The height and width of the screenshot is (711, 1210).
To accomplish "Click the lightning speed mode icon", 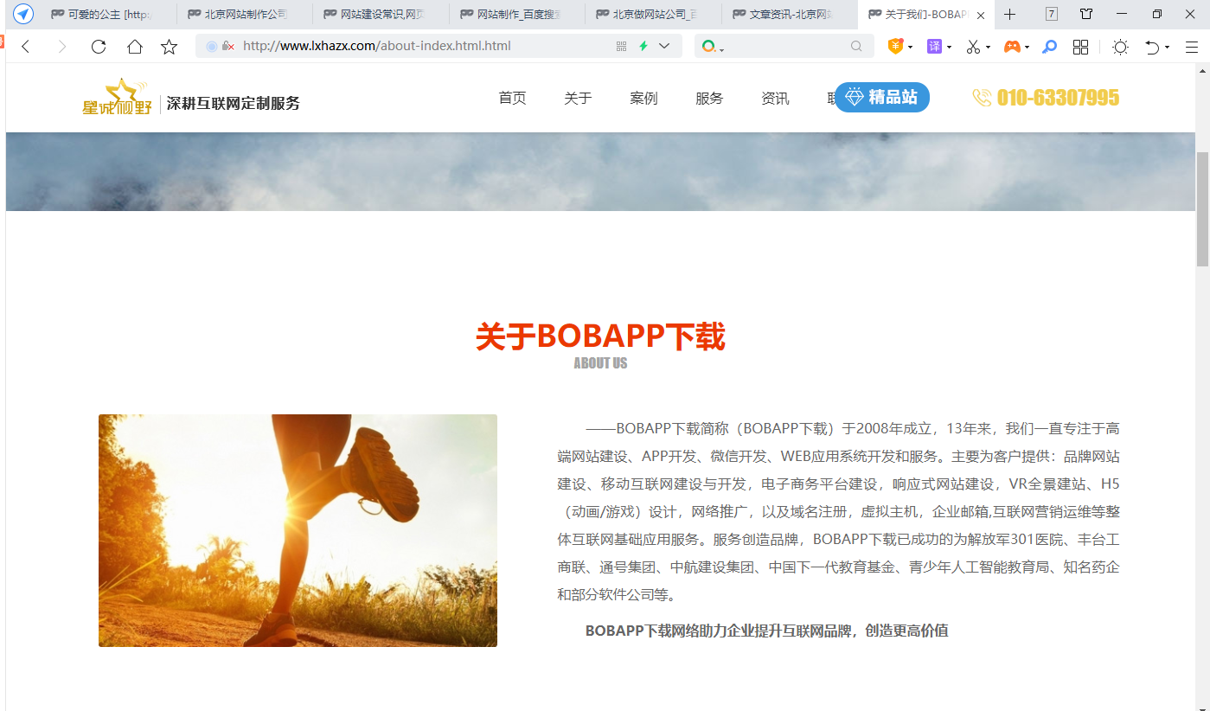I will point(642,47).
